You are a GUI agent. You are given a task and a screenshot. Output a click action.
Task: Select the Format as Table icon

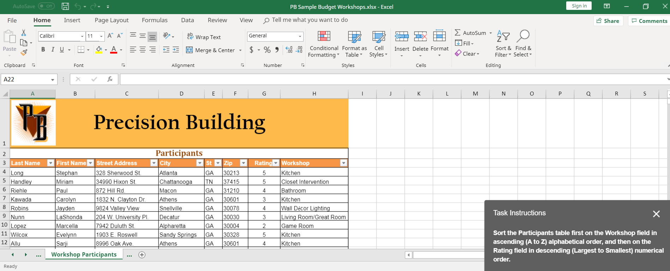coord(354,37)
